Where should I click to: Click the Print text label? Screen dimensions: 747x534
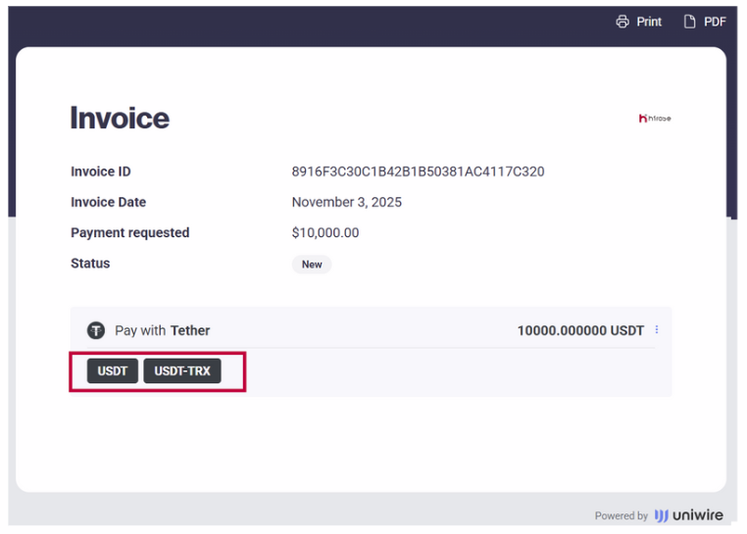click(x=649, y=22)
